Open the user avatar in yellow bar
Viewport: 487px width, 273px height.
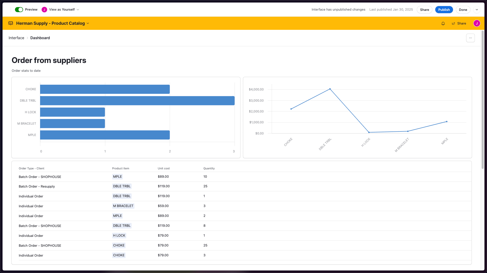click(x=477, y=23)
